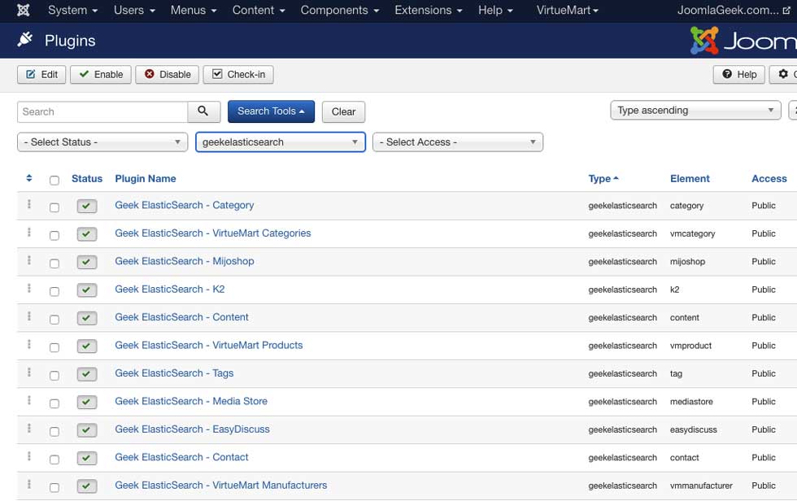
Task: Check the box for Geek ElasticSearch - Category
Action: click(54, 207)
